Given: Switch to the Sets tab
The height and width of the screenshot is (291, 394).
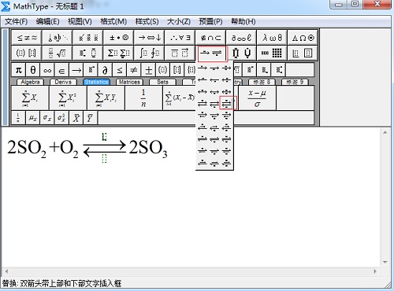Looking at the screenshot, I should click(x=162, y=82).
